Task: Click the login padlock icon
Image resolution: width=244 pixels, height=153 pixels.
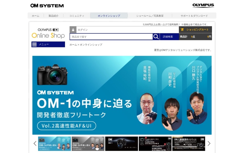Action: click(73, 30)
